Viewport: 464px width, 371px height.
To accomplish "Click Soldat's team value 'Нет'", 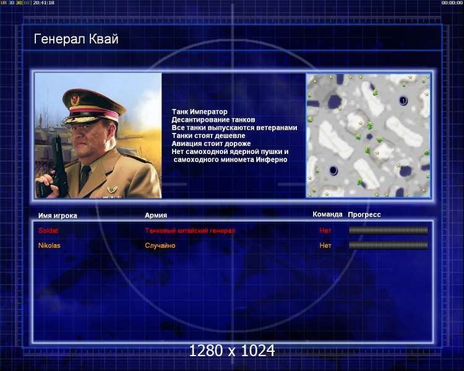I will (325, 231).
